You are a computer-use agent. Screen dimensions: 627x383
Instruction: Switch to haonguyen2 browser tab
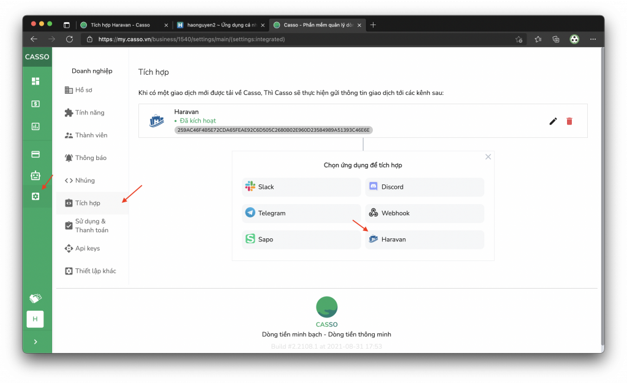[x=221, y=25]
